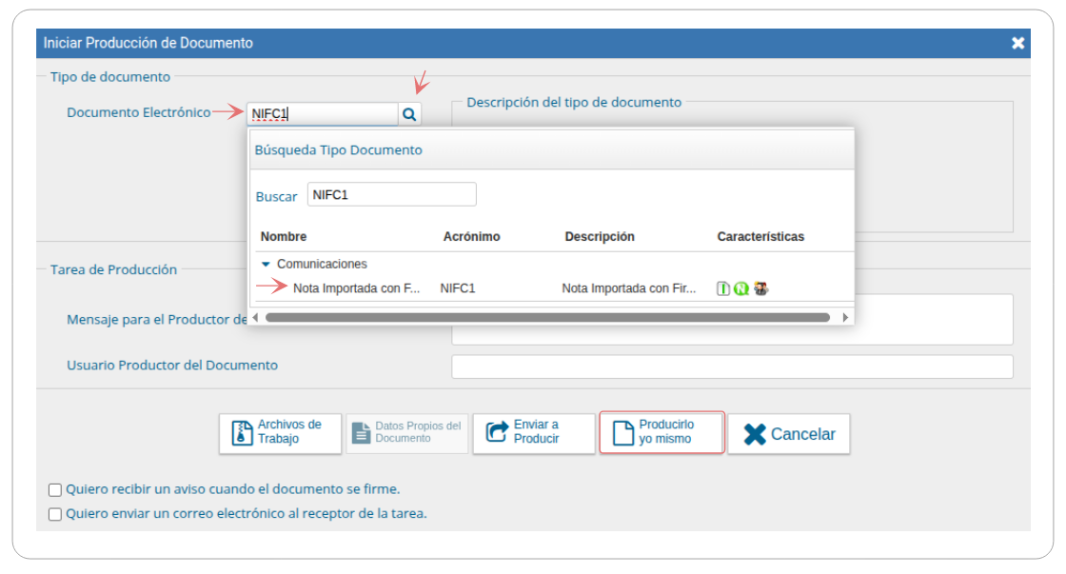Screen dimensions: 1066x574
Task: Focus the Documento Electrónico input field
Action: [x=323, y=114]
